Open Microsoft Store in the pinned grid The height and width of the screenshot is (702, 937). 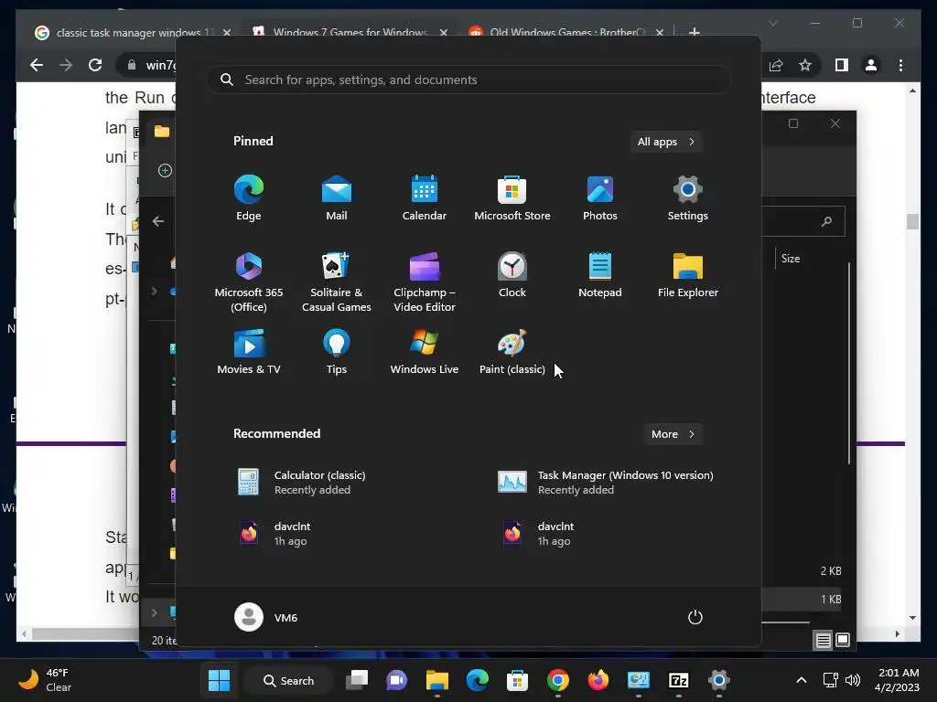click(512, 198)
